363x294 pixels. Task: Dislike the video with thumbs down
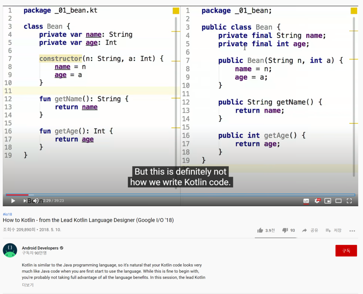pyautogui.click(x=285, y=230)
